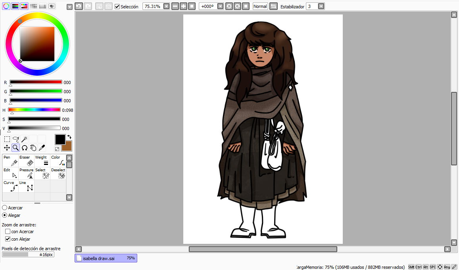Zoom in with the plus button

click(184, 6)
